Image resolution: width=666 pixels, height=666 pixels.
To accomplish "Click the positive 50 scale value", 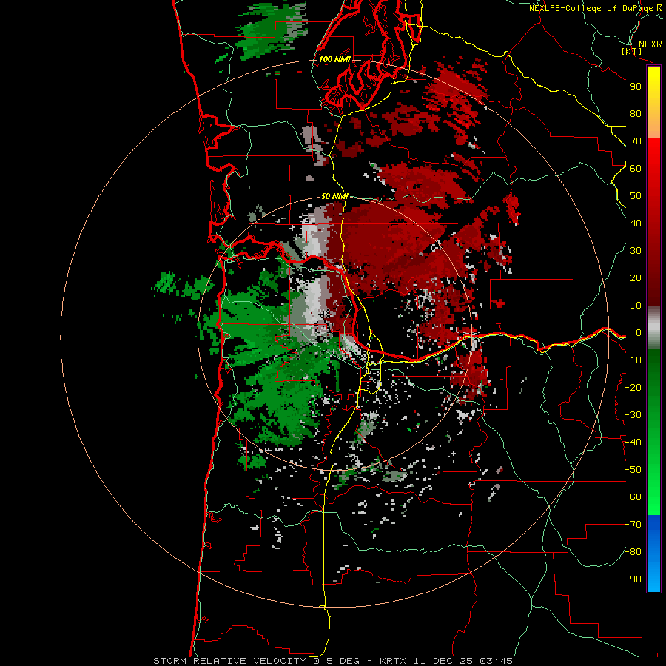I will point(636,196).
